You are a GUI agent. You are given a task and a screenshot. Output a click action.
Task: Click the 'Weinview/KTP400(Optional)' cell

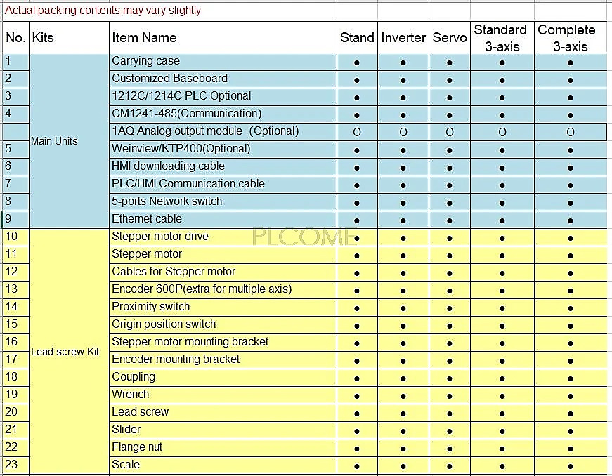pyautogui.click(x=223, y=150)
